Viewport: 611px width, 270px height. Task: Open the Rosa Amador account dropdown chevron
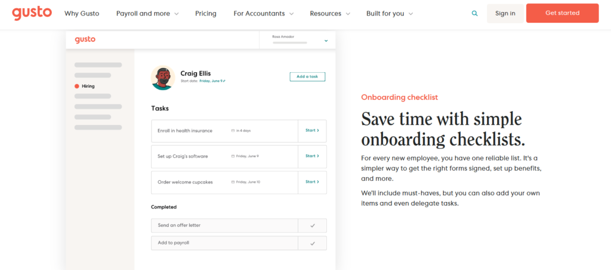[x=326, y=41]
